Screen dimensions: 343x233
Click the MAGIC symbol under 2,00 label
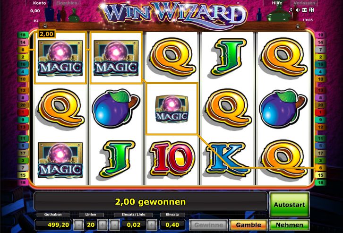point(60,58)
